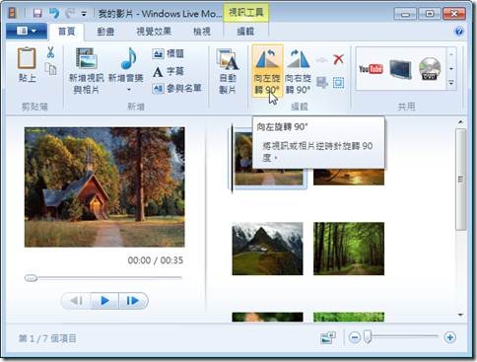Click the storyboard vertical scrollbar

pyautogui.click(x=460, y=180)
